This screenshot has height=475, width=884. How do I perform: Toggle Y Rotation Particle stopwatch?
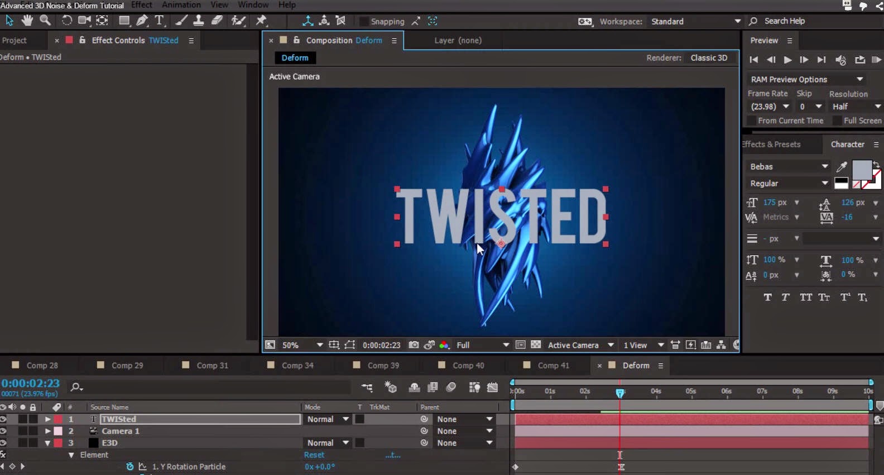point(130,467)
